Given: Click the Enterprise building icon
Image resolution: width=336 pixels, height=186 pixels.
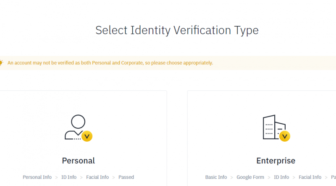Looking at the screenshot, I should 276,128.
